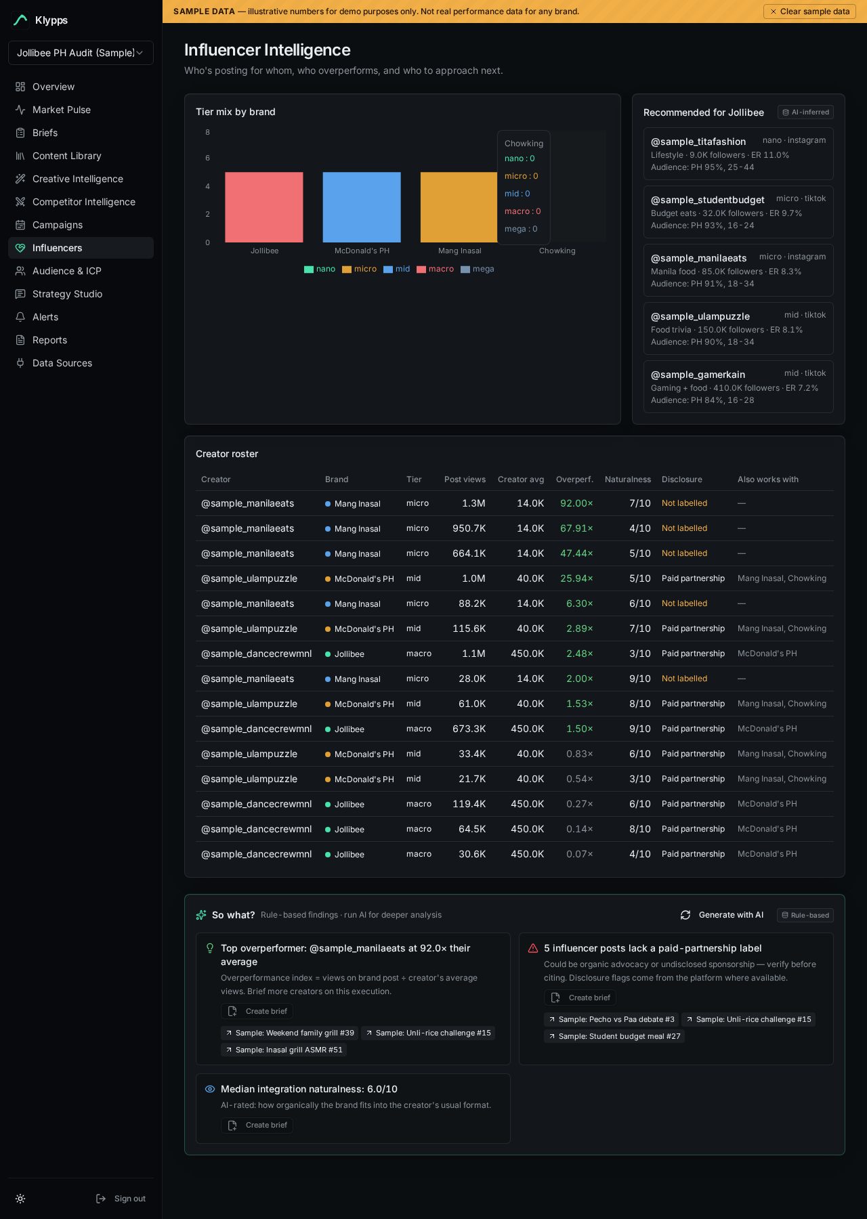Click the Overperf. column header
The height and width of the screenshot is (1219, 867).
pyautogui.click(x=574, y=479)
